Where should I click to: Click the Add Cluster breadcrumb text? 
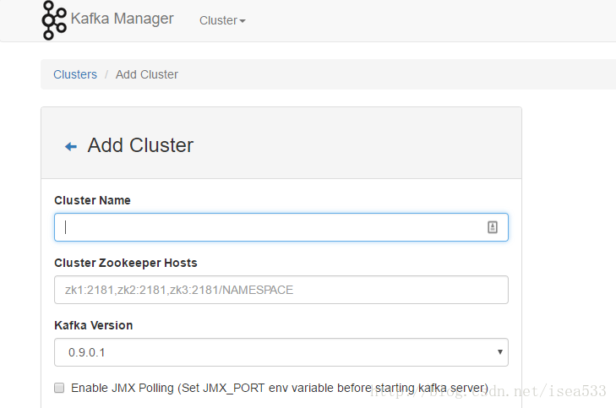click(146, 74)
